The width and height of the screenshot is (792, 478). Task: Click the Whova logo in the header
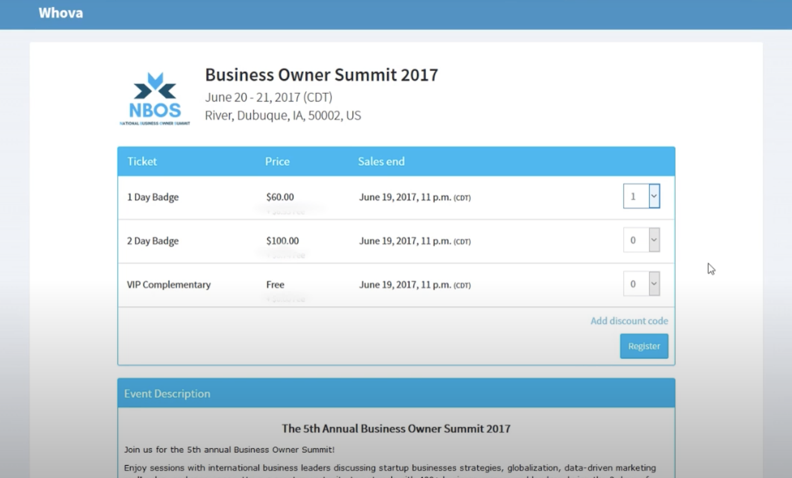coord(61,13)
